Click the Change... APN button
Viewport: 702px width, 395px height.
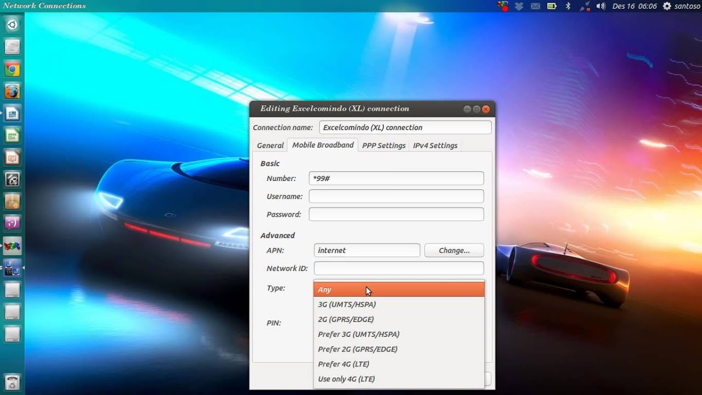(x=454, y=250)
